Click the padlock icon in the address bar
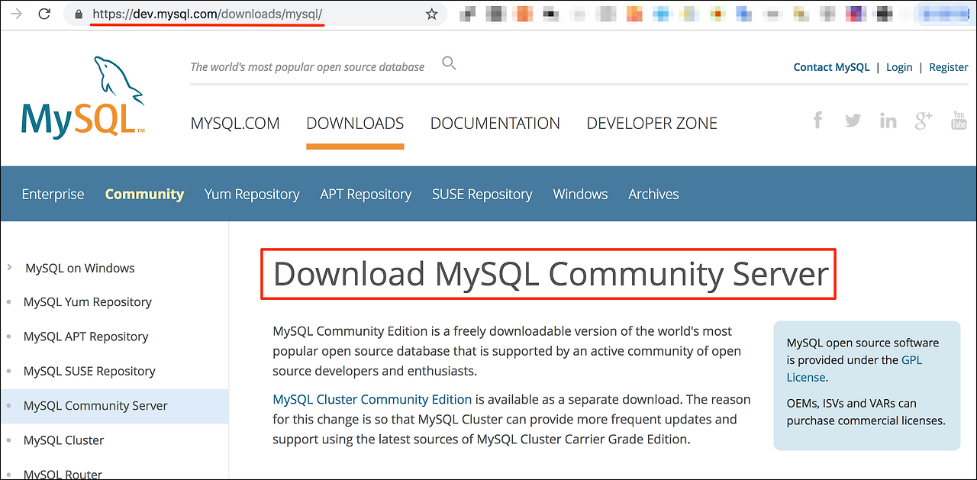This screenshot has height=480, width=977. click(x=77, y=13)
